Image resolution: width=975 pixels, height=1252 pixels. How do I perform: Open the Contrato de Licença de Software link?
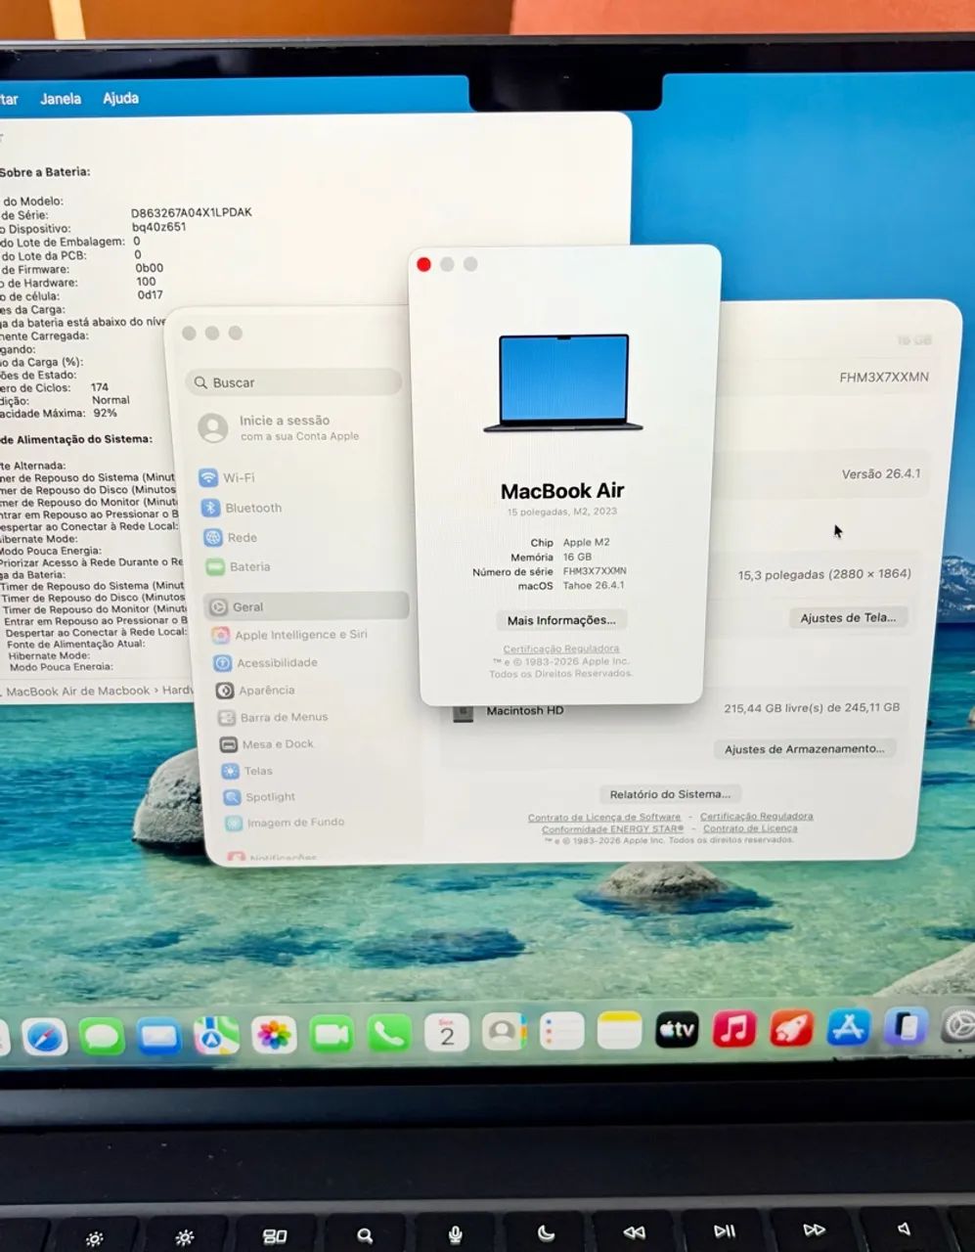(604, 817)
